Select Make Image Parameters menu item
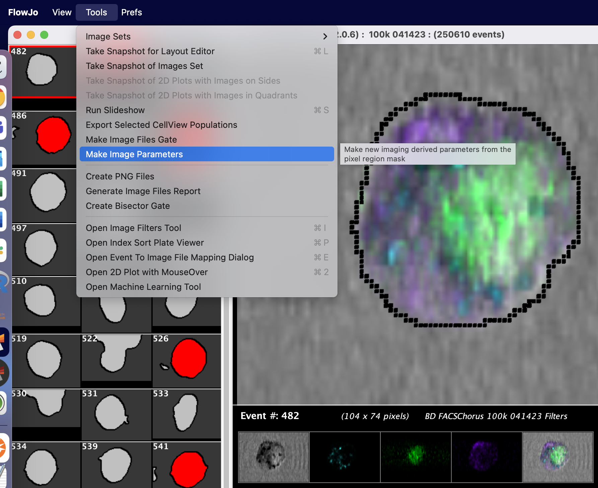This screenshot has height=488, width=598. 134,154
